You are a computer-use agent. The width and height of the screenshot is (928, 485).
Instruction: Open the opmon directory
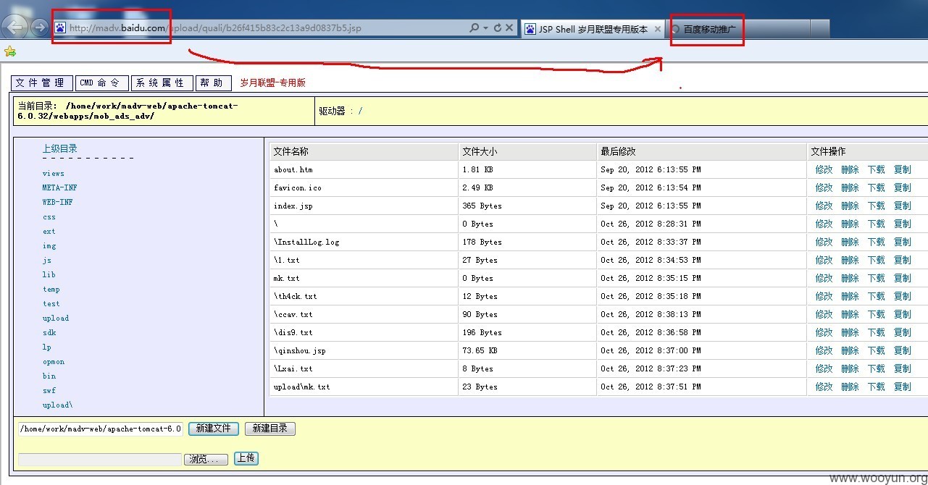[53, 361]
